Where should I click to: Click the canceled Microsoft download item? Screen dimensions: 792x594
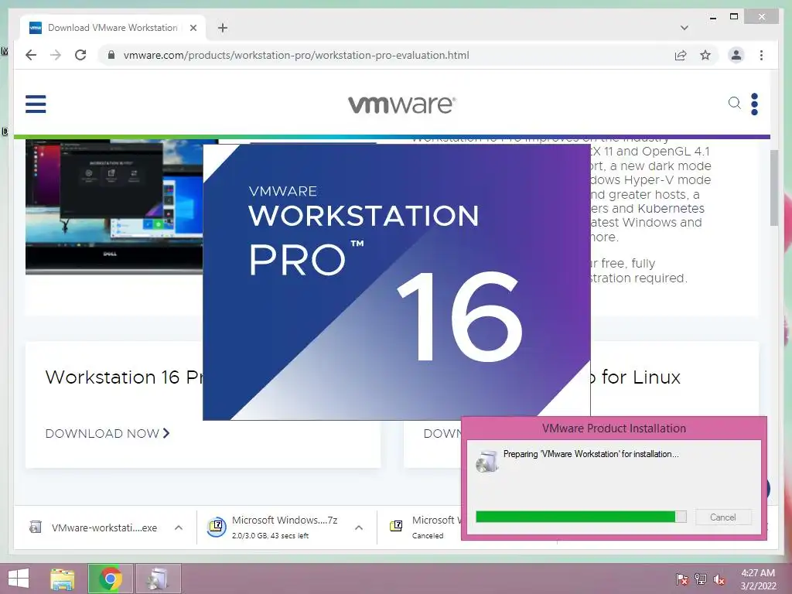(427, 527)
